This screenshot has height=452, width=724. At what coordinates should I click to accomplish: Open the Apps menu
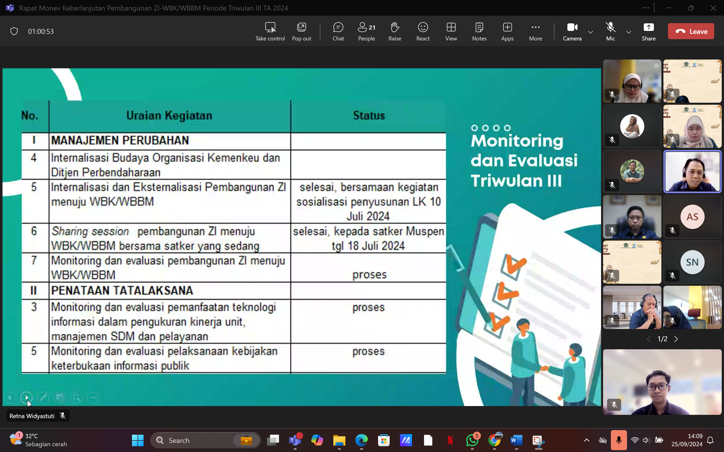point(507,31)
